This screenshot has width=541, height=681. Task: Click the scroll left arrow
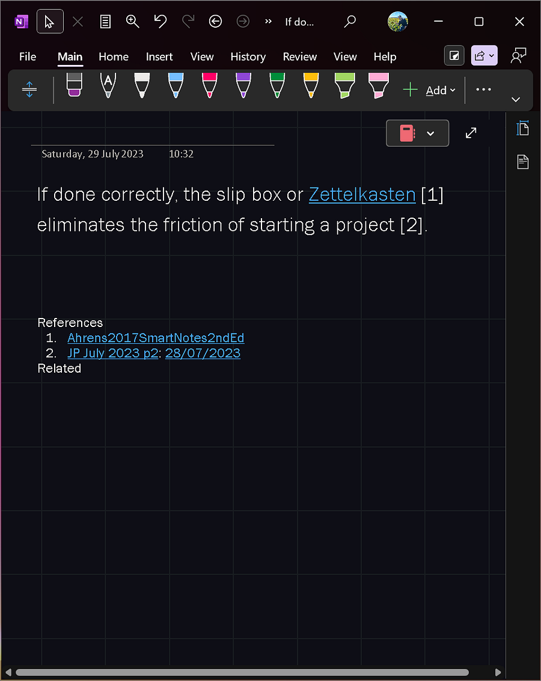coord(8,673)
